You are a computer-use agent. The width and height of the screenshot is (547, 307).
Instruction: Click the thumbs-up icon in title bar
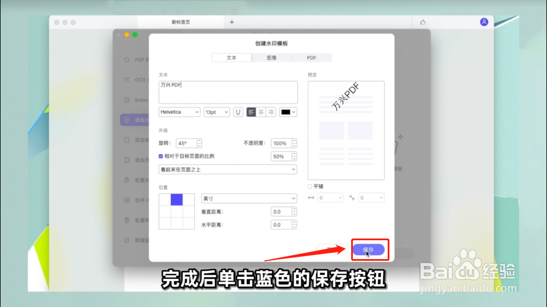[x=423, y=22]
